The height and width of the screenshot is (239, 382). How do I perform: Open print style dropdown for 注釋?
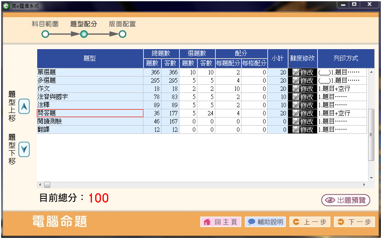click(x=342, y=105)
